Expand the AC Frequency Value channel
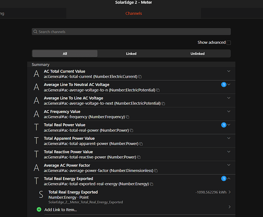The image size is (263, 217). pyautogui.click(x=229, y=112)
